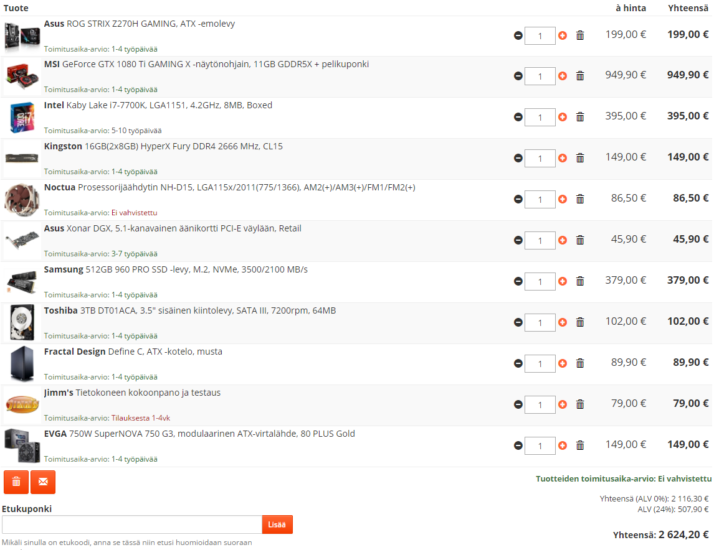The width and height of the screenshot is (714, 550).
Task: Add one more Samsung 960 PRO SSD
Action: tap(563, 281)
